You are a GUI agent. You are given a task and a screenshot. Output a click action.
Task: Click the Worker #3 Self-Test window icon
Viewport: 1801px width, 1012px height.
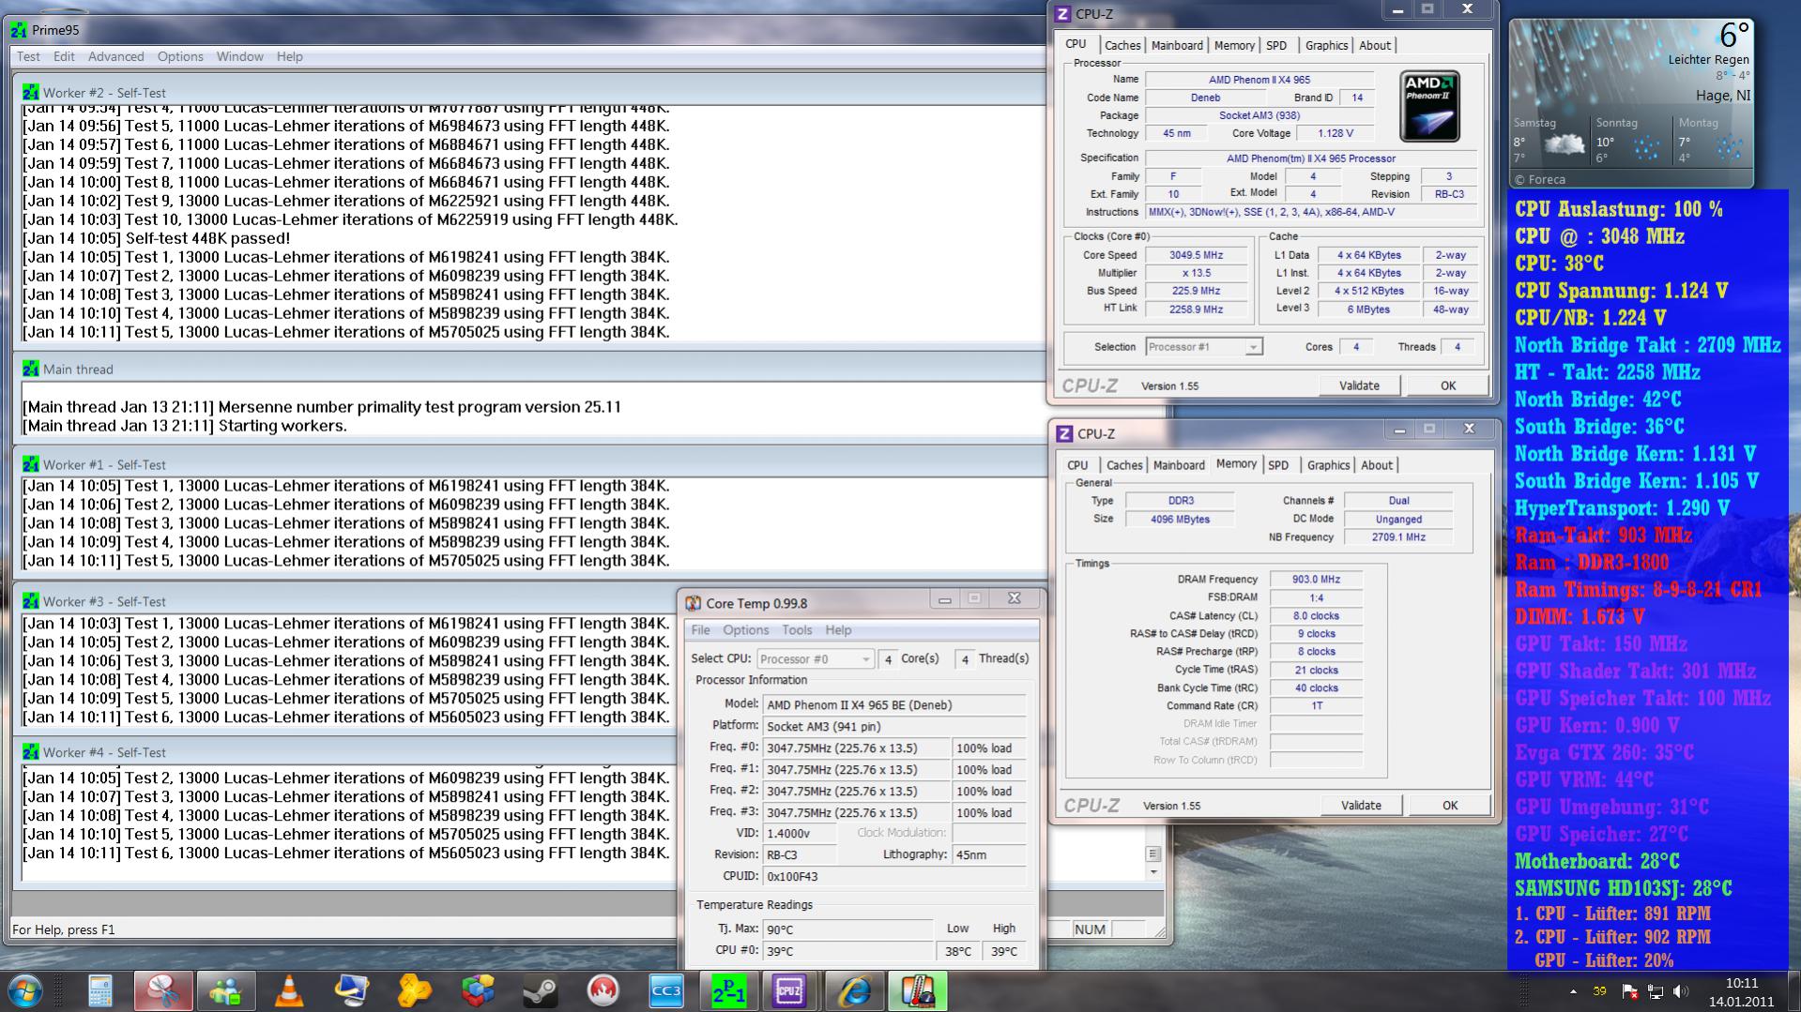coord(31,601)
